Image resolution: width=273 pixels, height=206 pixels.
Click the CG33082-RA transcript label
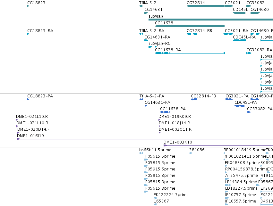click(x=259, y=50)
